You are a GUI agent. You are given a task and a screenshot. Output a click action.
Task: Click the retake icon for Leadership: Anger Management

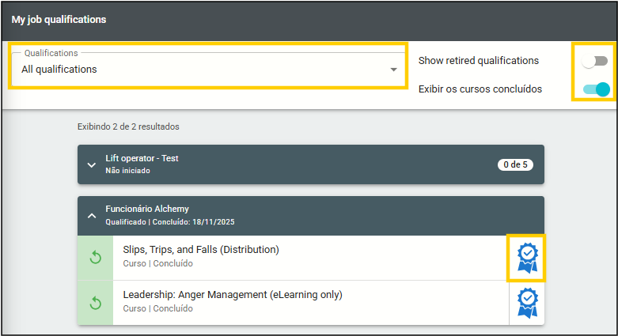click(x=95, y=303)
